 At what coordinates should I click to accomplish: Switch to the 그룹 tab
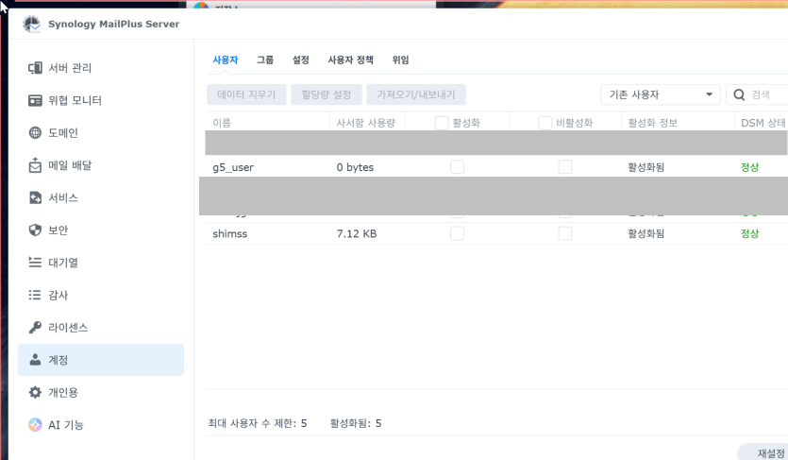pyautogui.click(x=265, y=60)
